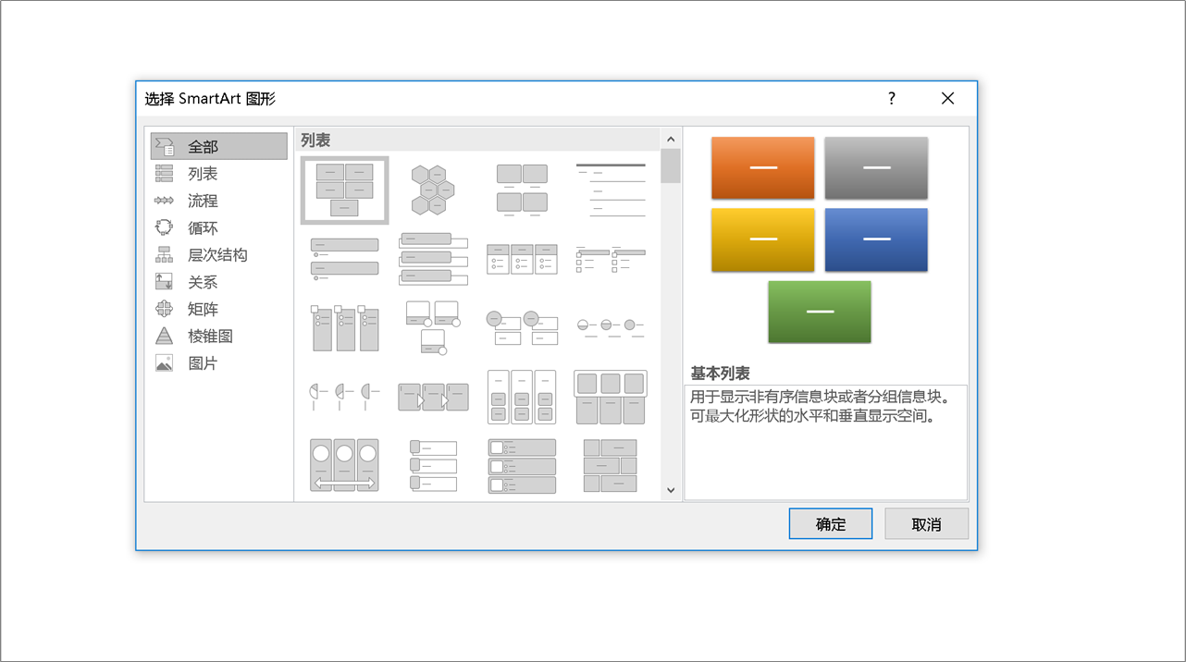Confirm with the 确定 button

(x=831, y=524)
